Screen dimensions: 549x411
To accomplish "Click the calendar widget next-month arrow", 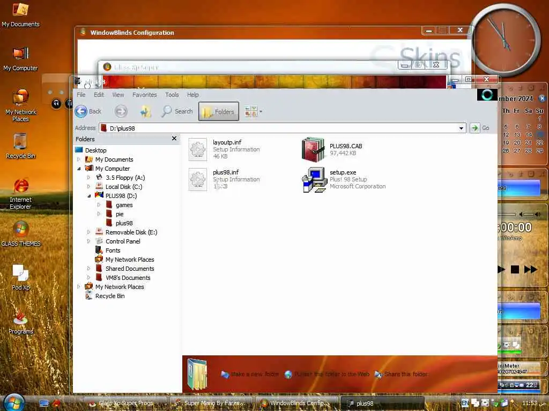I will [x=543, y=98].
